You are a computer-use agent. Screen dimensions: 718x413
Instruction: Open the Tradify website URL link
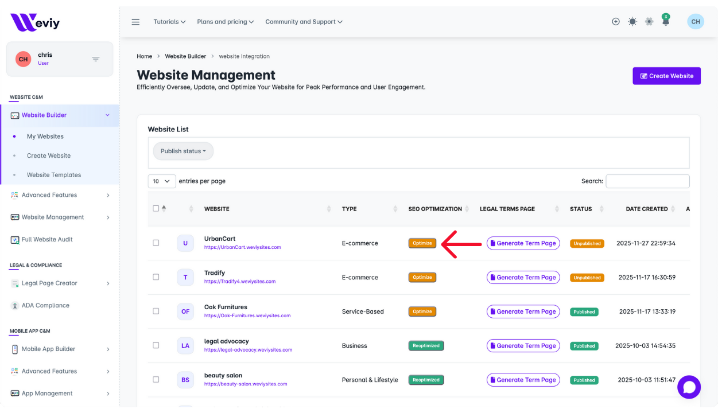click(x=240, y=282)
